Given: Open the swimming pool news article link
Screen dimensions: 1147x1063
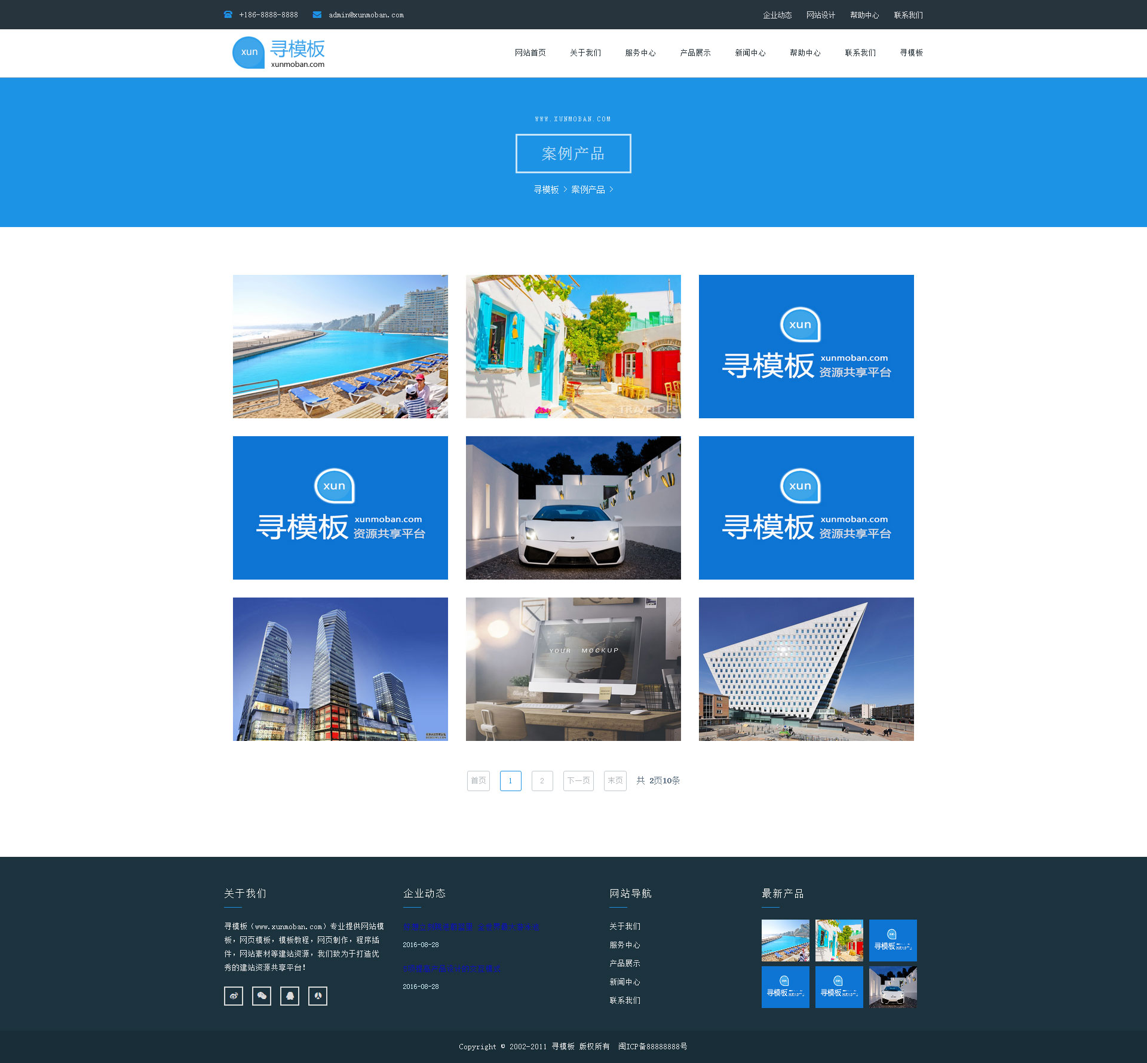Looking at the screenshot, I should (471, 927).
